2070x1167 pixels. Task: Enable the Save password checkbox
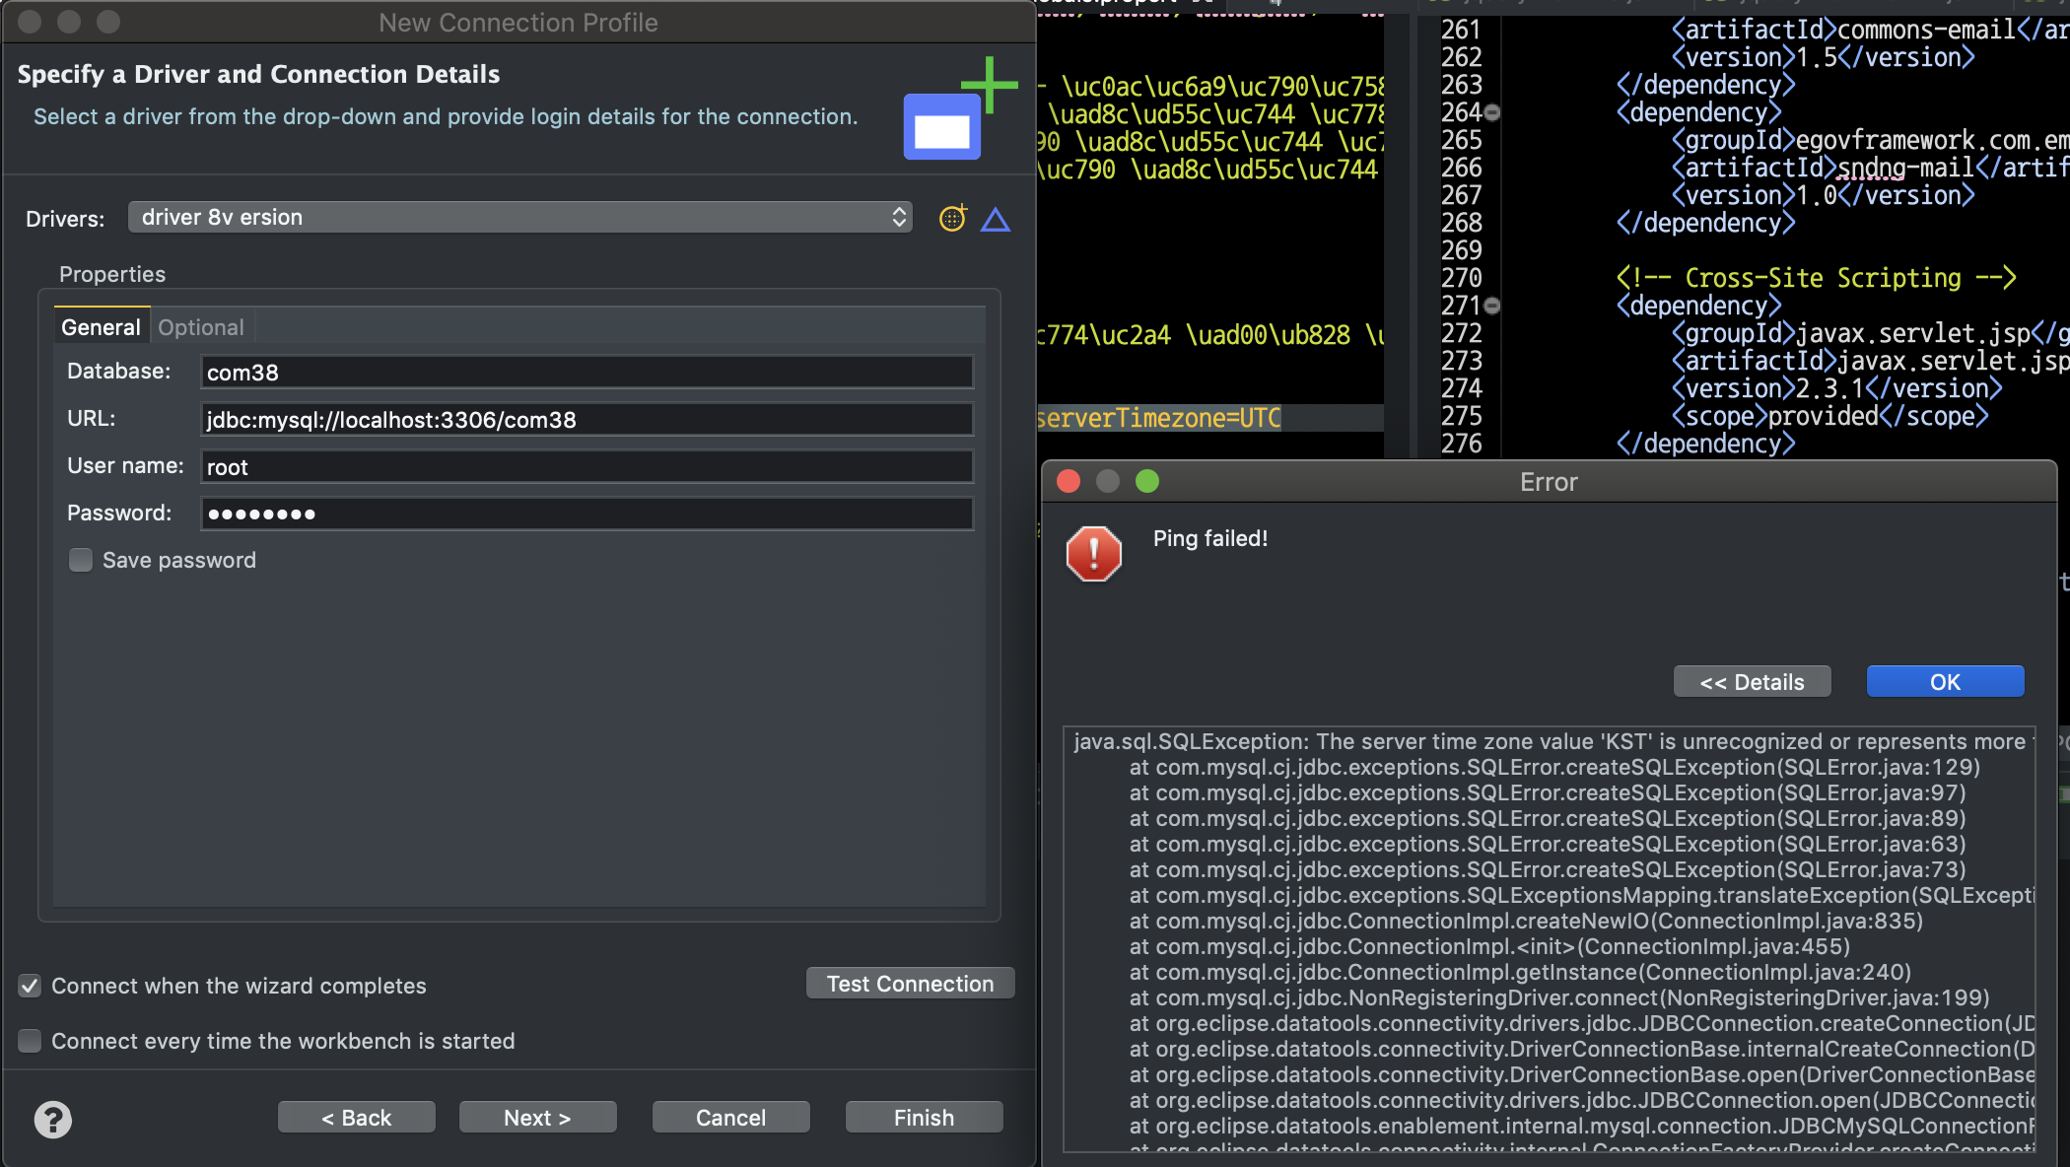pyautogui.click(x=81, y=560)
